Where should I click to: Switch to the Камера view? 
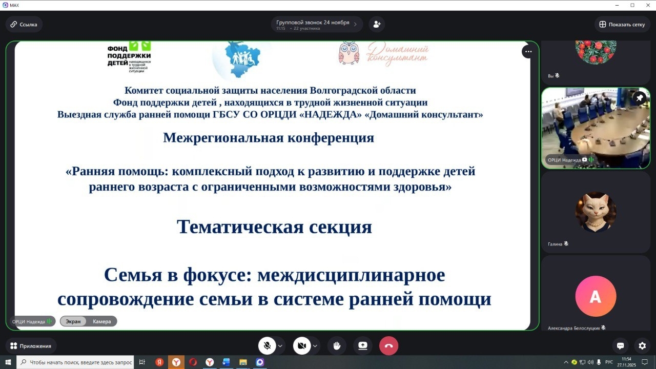101,321
